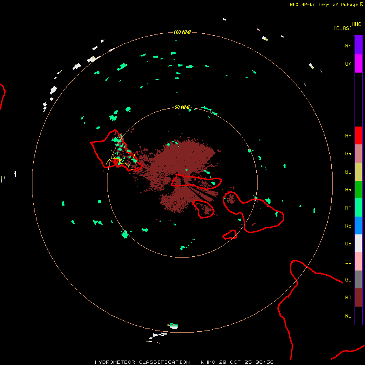The image size is (365, 365).
Task: Click the HR legend label
Action: coord(348,190)
